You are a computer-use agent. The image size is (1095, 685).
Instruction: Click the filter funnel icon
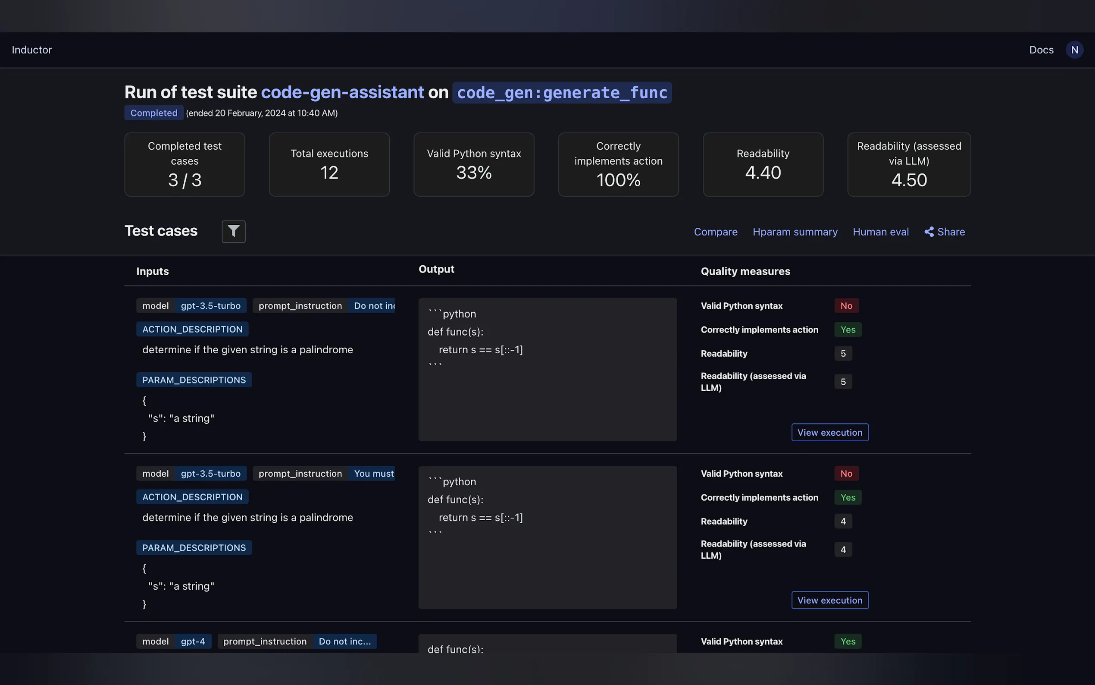(233, 232)
